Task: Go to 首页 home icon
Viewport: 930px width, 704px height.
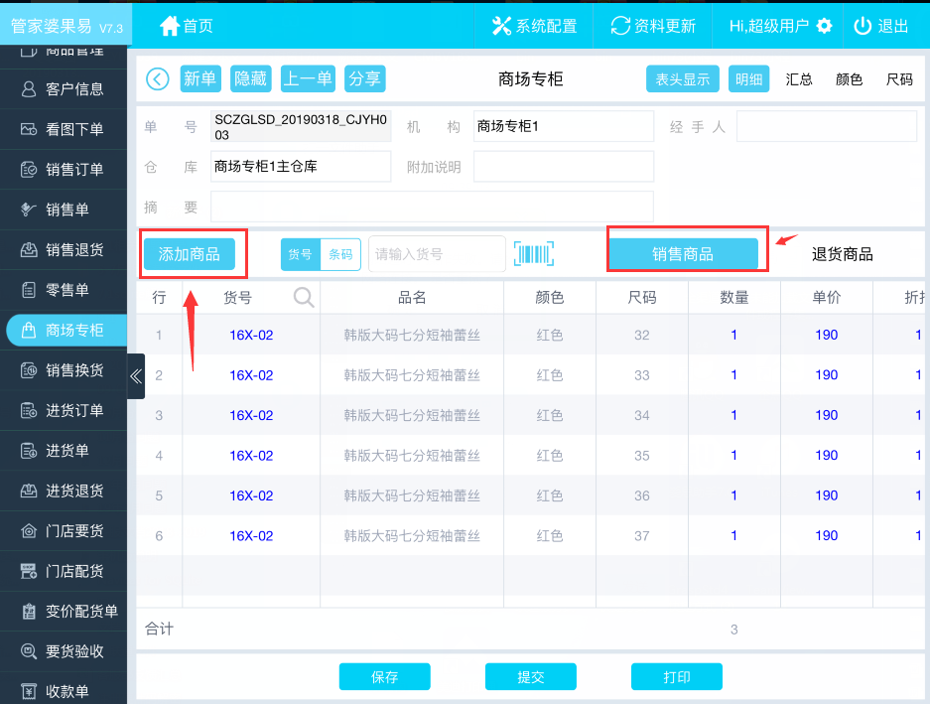Action: coord(170,26)
